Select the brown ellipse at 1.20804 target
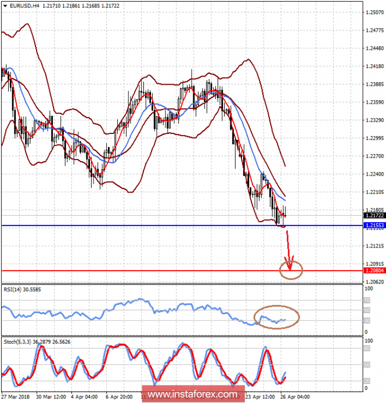Viewport: 386px width, 403px height. pyautogui.click(x=291, y=269)
